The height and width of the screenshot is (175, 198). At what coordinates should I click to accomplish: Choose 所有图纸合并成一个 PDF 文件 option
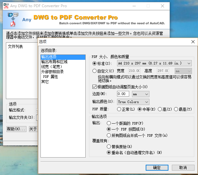109,135
